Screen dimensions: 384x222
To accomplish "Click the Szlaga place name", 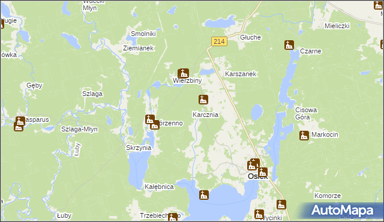I will pos(92,94).
